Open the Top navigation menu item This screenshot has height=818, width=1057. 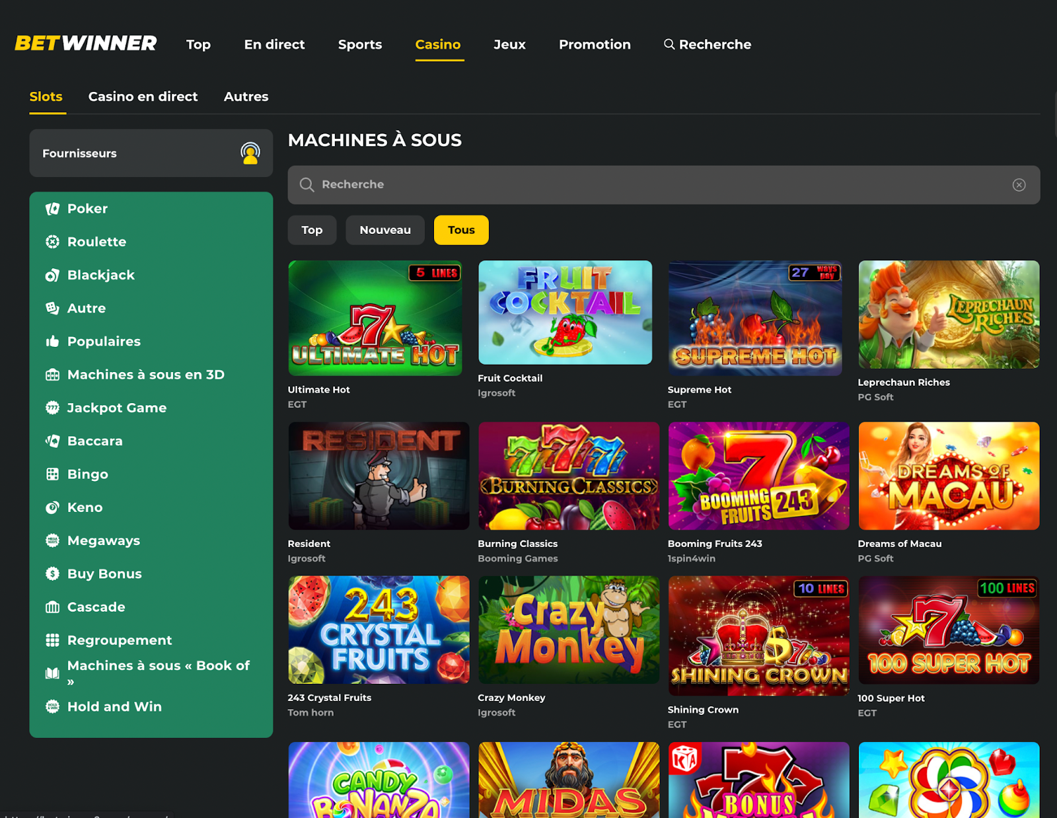pos(198,44)
